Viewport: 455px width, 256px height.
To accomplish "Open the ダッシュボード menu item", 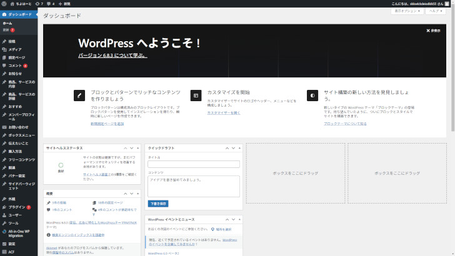I will [x=19, y=14].
